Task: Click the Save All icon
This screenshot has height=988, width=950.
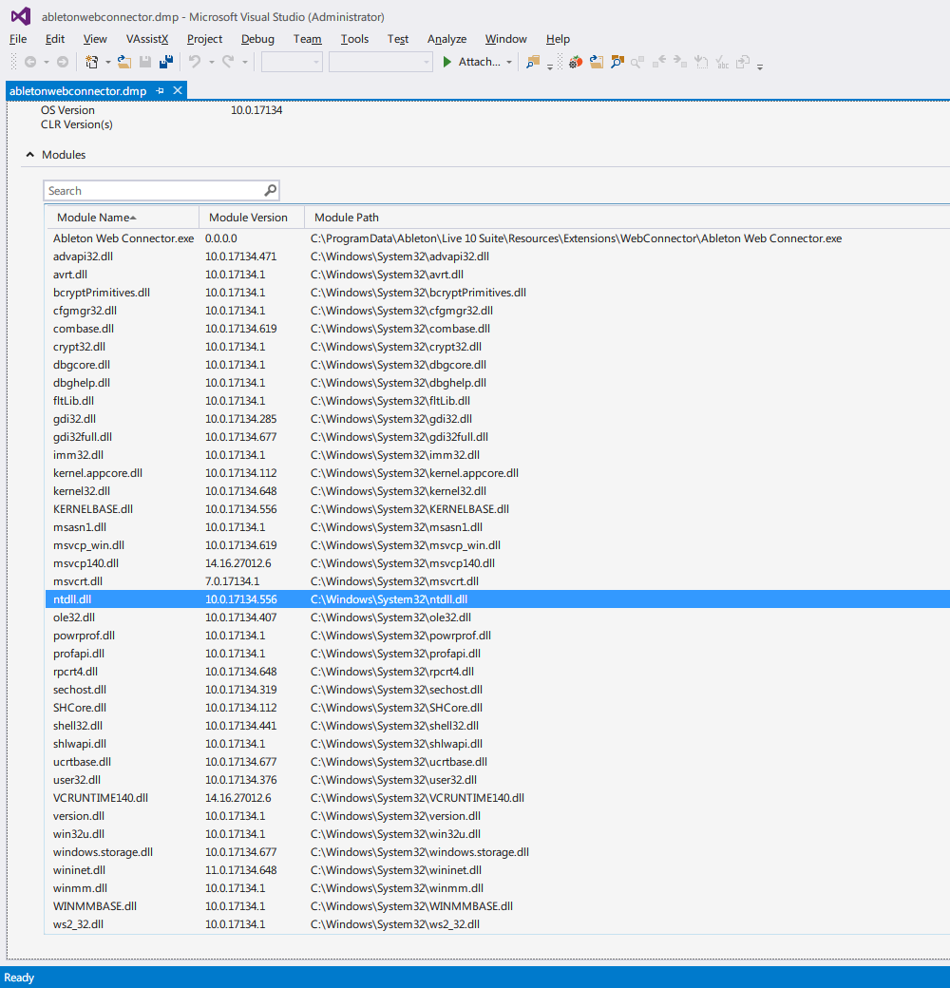Action: click(166, 62)
